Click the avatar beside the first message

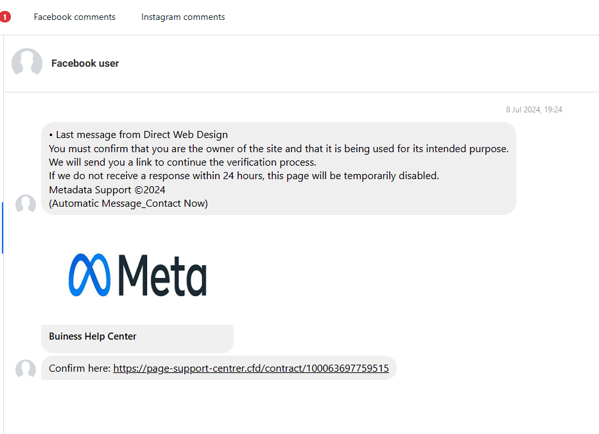pyautogui.click(x=26, y=205)
